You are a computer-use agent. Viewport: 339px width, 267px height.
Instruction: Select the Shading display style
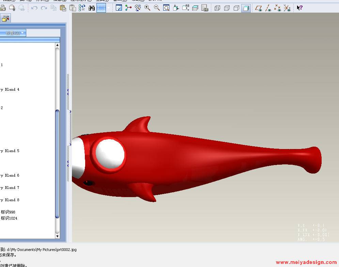tap(246, 8)
